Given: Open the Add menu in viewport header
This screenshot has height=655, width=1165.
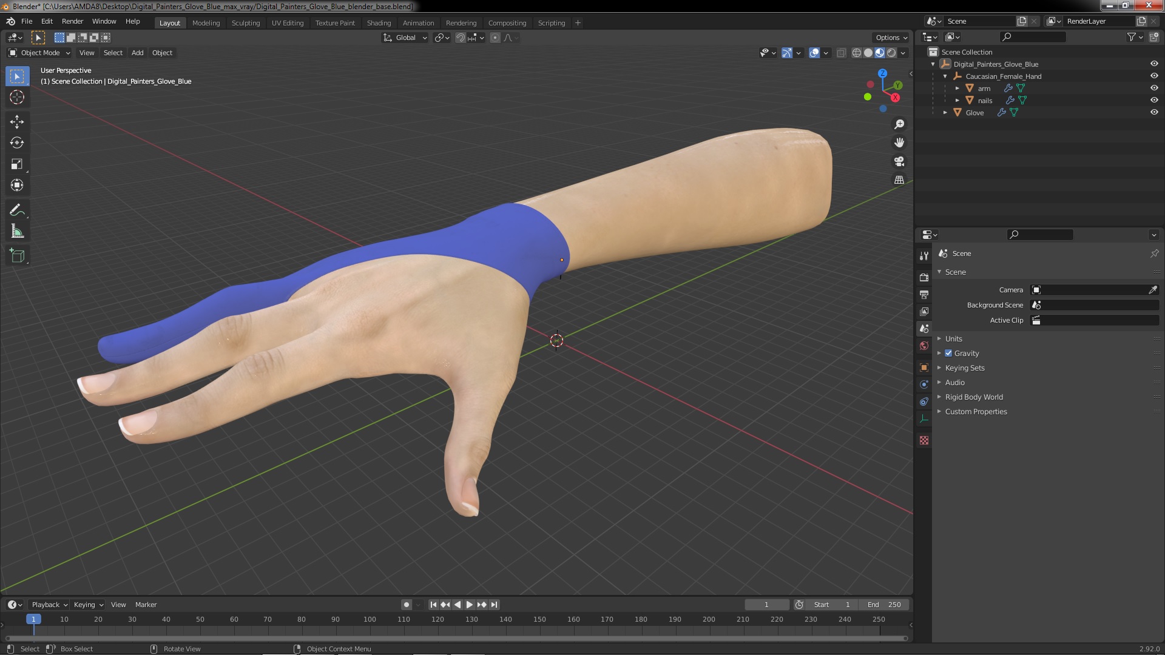Looking at the screenshot, I should point(138,53).
